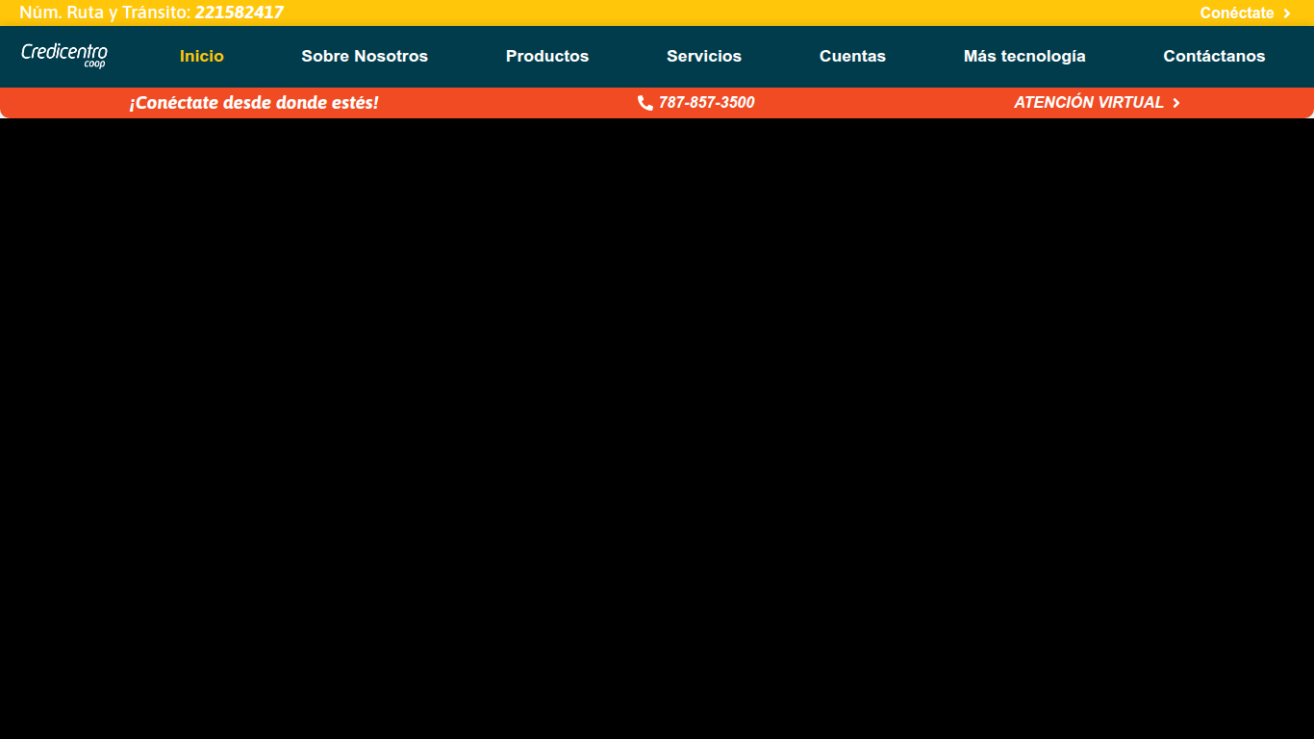Click the ¡Conéctate desde donde estés! text
This screenshot has height=739, width=1314.
[254, 102]
